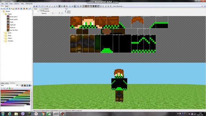Open the Brush shape dropdown
This screenshot has width=206, height=116.
pyautogui.click(x=36, y=12)
